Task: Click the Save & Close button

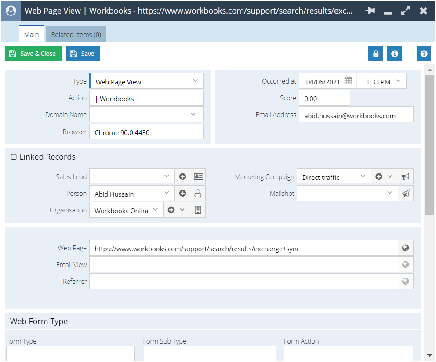Action: pyautogui.click(x=33, y=54)
